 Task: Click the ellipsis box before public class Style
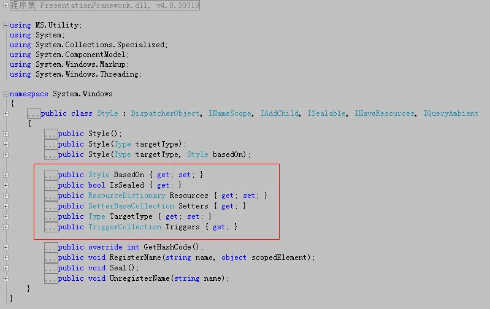[x=34, y=113]
